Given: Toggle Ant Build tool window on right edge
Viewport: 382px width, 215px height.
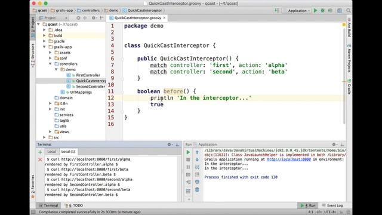Looking at the screenshot, I should [349, 27].
